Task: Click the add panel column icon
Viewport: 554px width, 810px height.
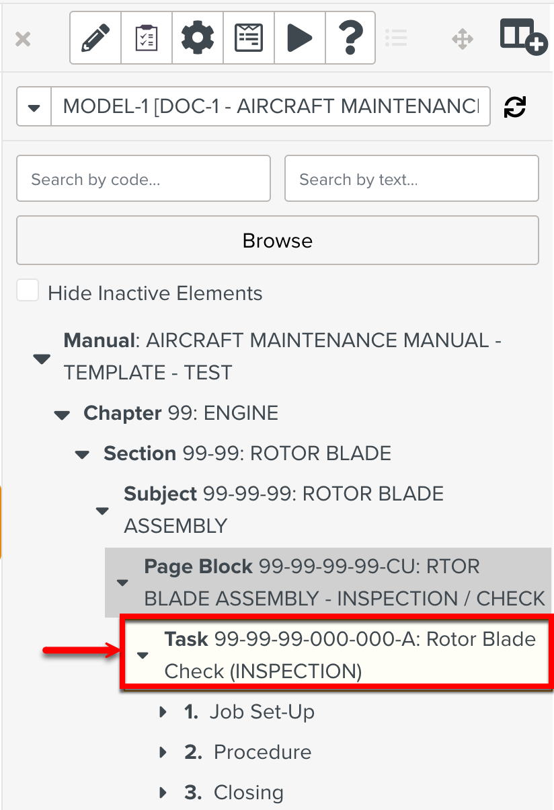Action: point(523,37)
